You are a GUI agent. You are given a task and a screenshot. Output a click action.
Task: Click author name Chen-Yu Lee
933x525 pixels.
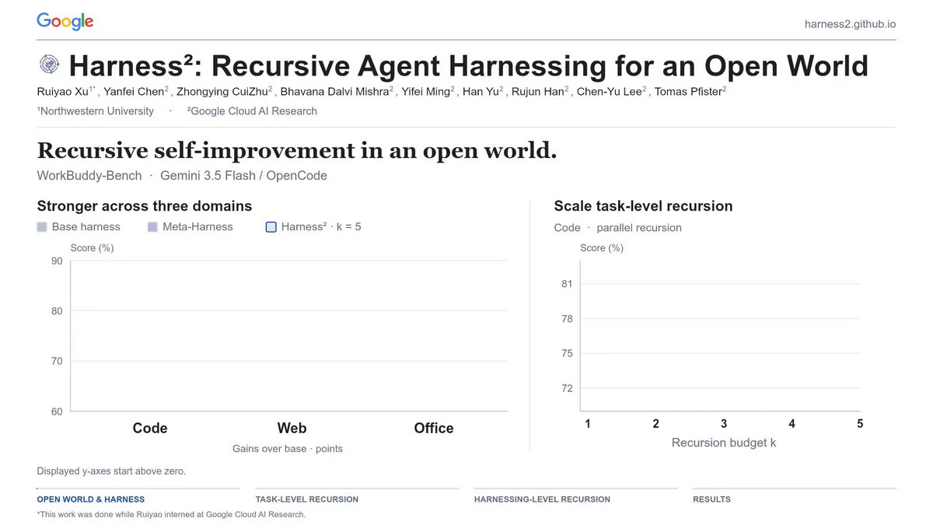pos(609,92)
